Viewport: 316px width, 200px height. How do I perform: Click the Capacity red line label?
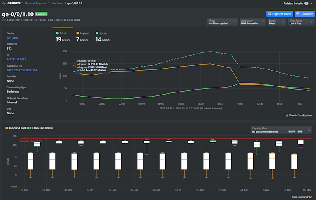point(31,141)
